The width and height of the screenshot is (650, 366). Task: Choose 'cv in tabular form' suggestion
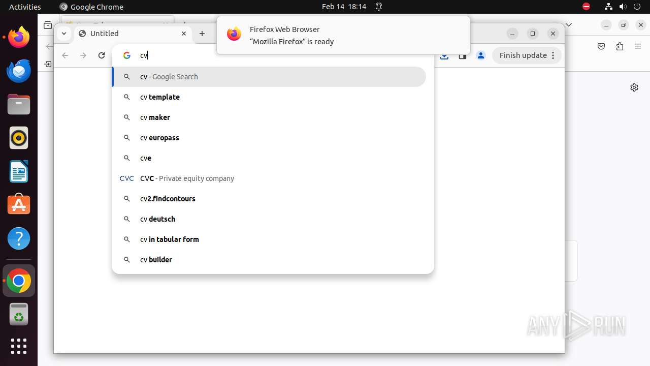pyautogui.click(x=269, y=239)
